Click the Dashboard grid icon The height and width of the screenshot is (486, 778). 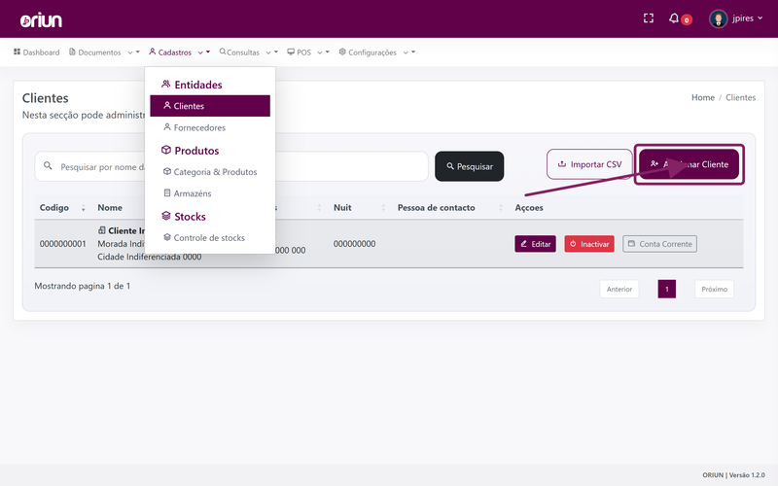point(17,52)
